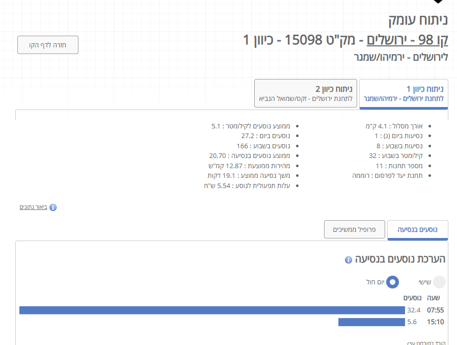Click info icon beside ביאור נתונים

tap(53, 207)
